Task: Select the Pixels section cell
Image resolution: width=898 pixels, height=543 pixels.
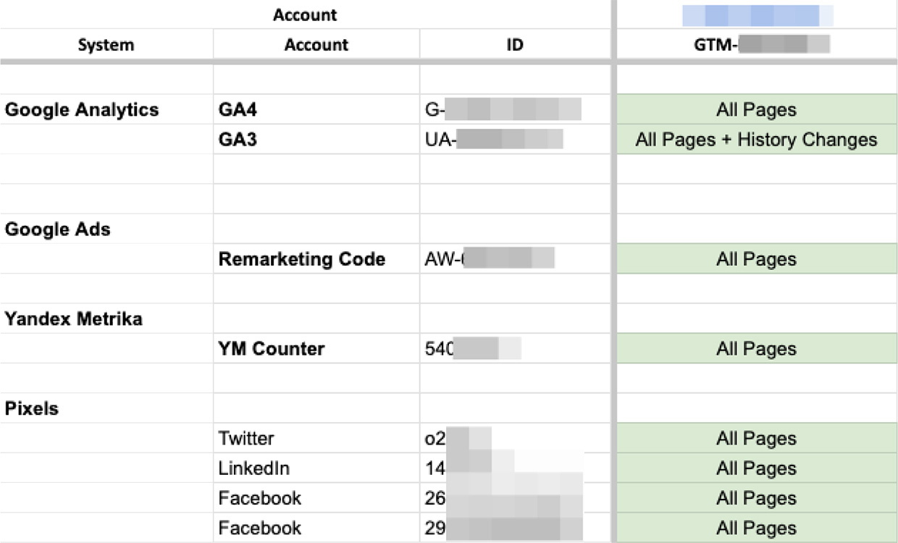Action: pos(32,409)
